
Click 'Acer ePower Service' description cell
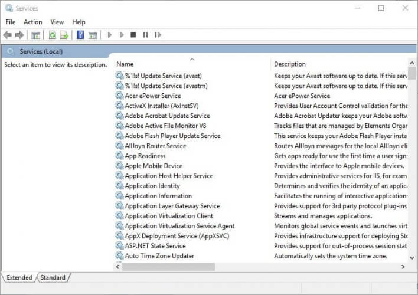[302, 96]
